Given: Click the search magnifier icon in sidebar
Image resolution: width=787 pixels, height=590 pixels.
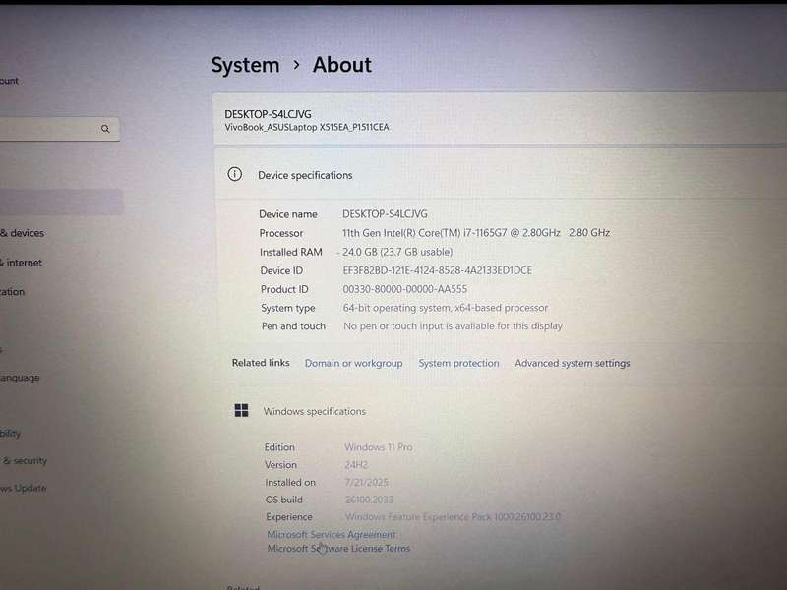Looking at the screenshot, I should [x=105, y=129].
